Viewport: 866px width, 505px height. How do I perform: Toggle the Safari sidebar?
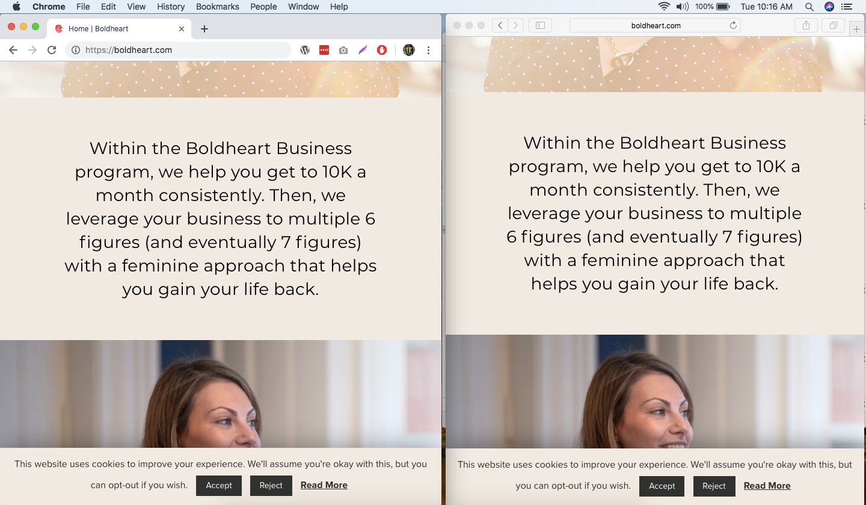click(x=540, y=25)
